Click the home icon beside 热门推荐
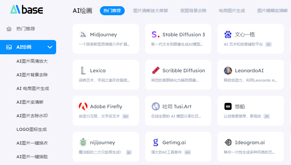 9,29
